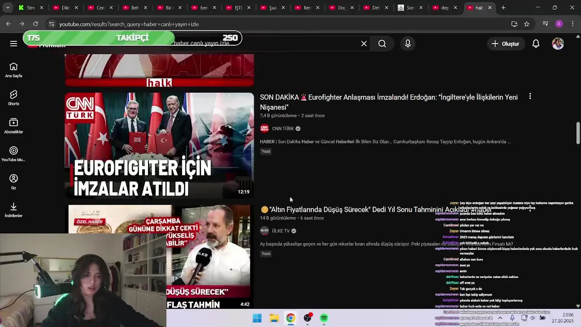Open site information icon in address bar
The height and width of the screenshot is (327, 581).
point(51,24)
